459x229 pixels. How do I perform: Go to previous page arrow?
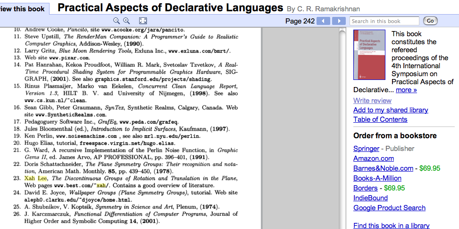click(323, 21)
